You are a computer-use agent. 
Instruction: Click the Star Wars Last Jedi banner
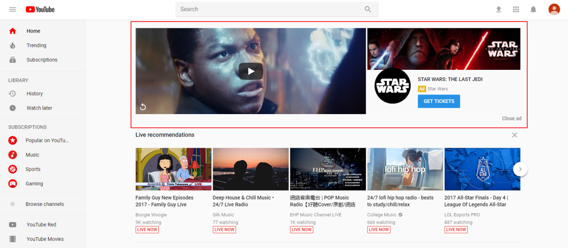pyautogui.click(x=444, y=49)
